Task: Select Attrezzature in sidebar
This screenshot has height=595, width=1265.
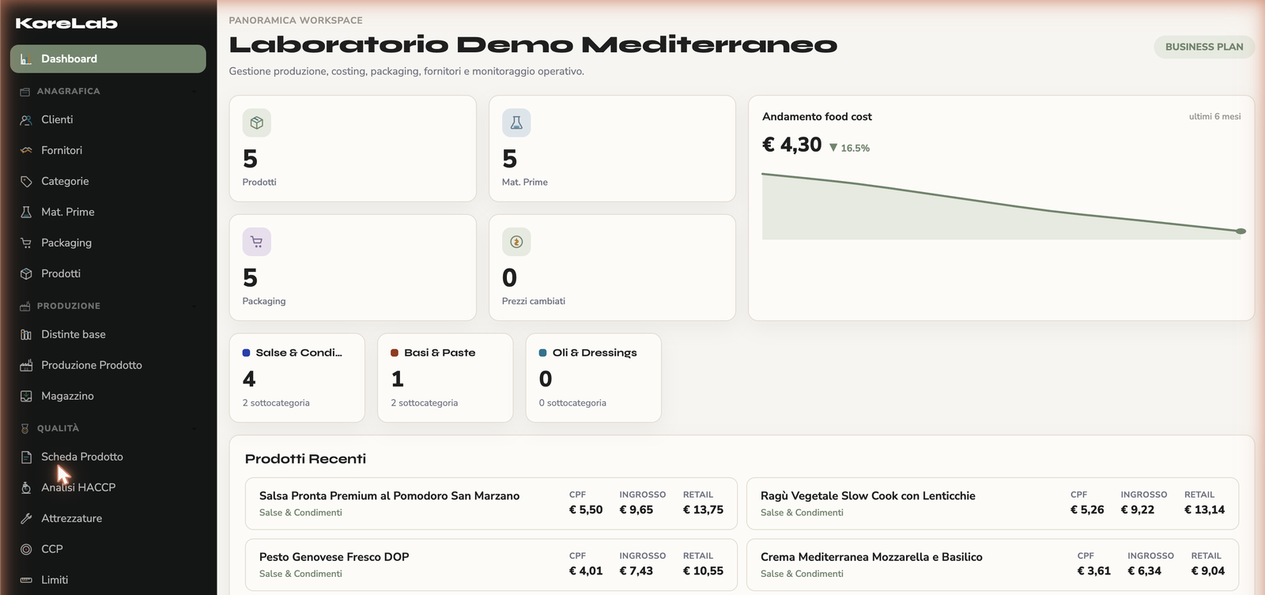Action: pos(108,518)
